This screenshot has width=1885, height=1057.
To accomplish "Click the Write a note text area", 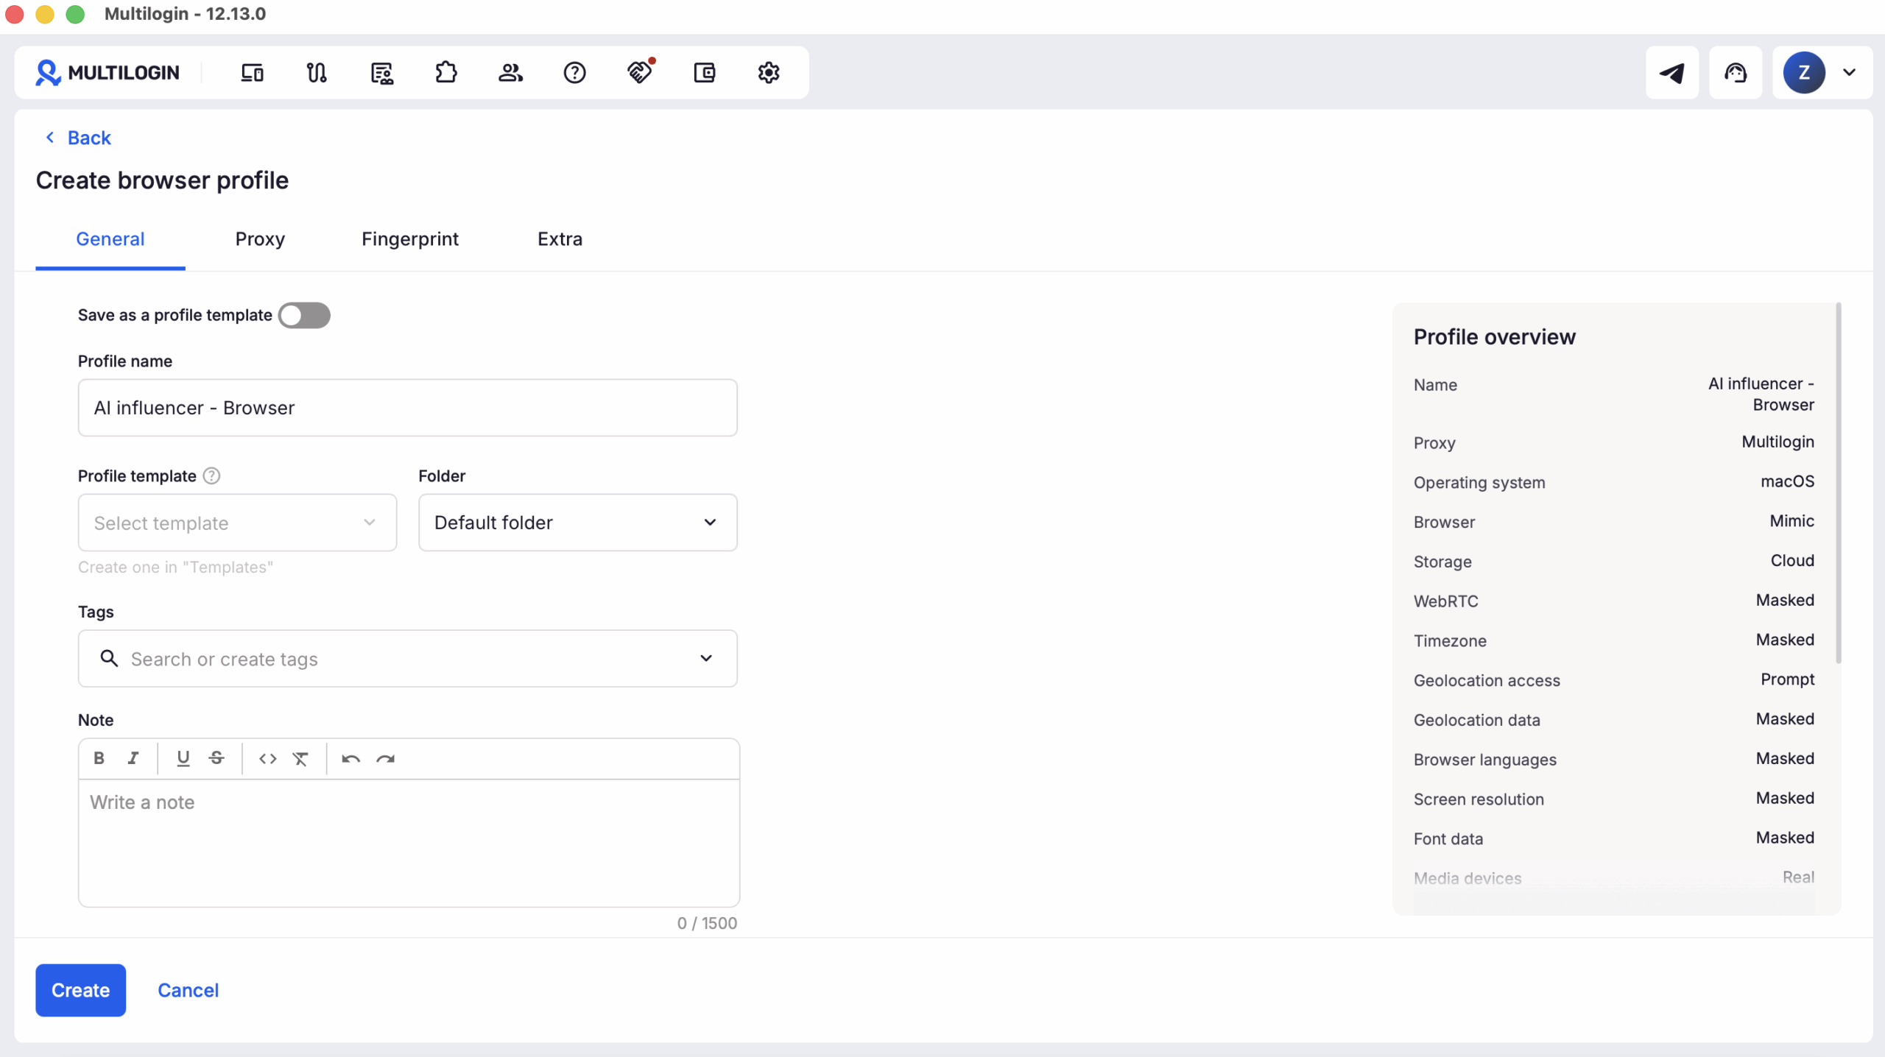I will click(409, 843).
